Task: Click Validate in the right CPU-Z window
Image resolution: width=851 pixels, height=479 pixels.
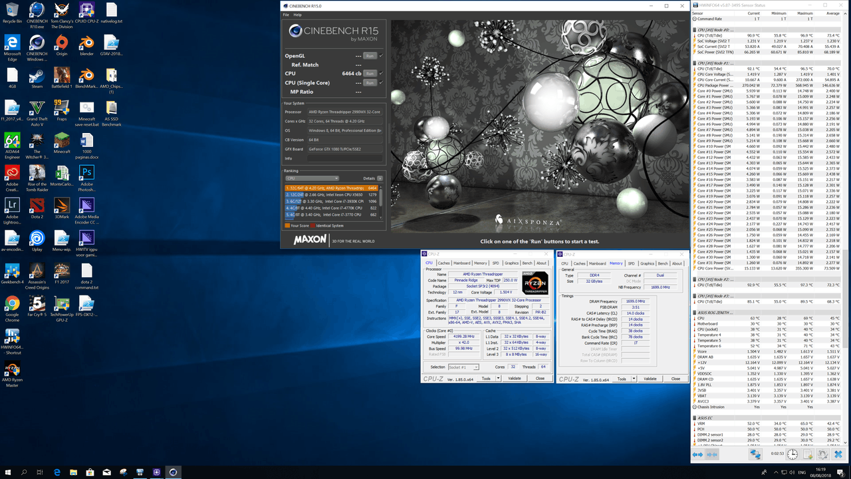Action: [650, 379]
